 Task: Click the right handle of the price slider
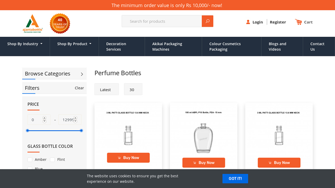(x=81, y=130)
